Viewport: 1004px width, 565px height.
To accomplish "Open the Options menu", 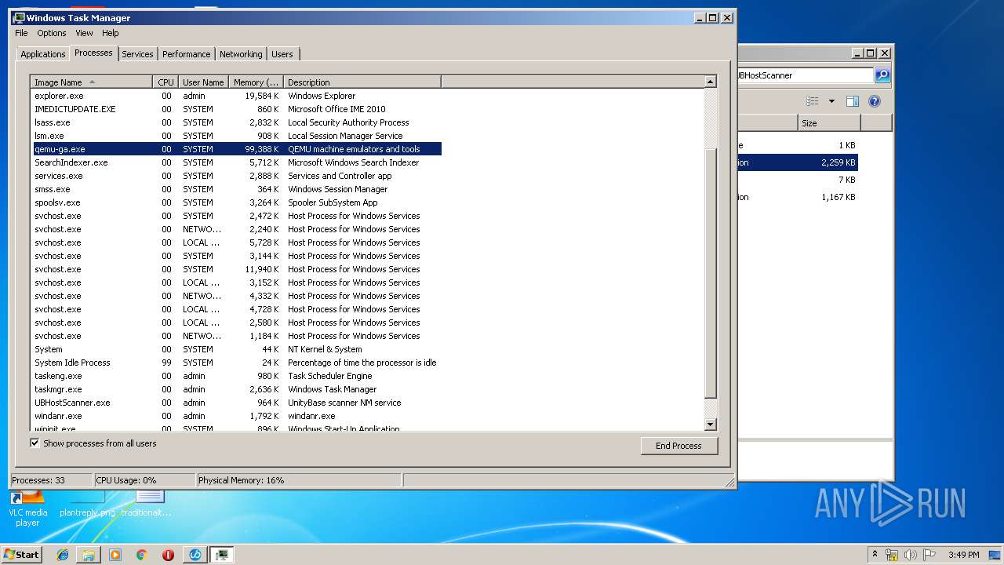I will [52, 33].
